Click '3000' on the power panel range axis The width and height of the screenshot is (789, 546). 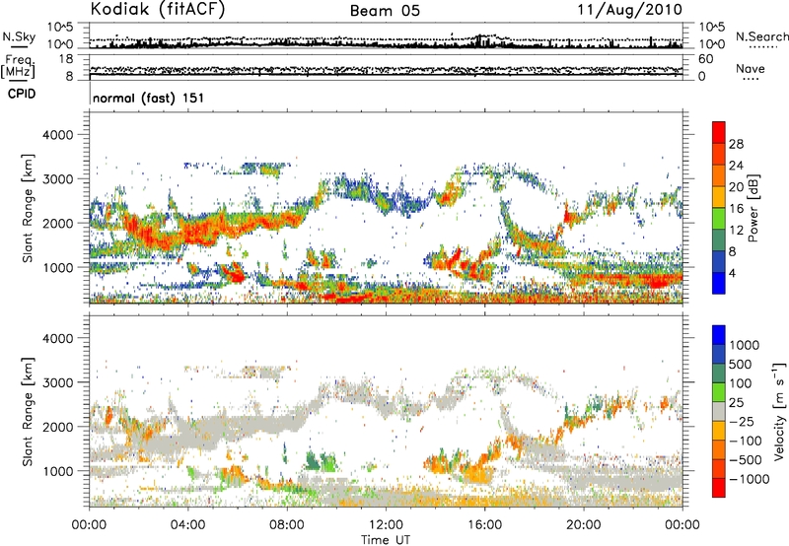click(x=57, y=179)
